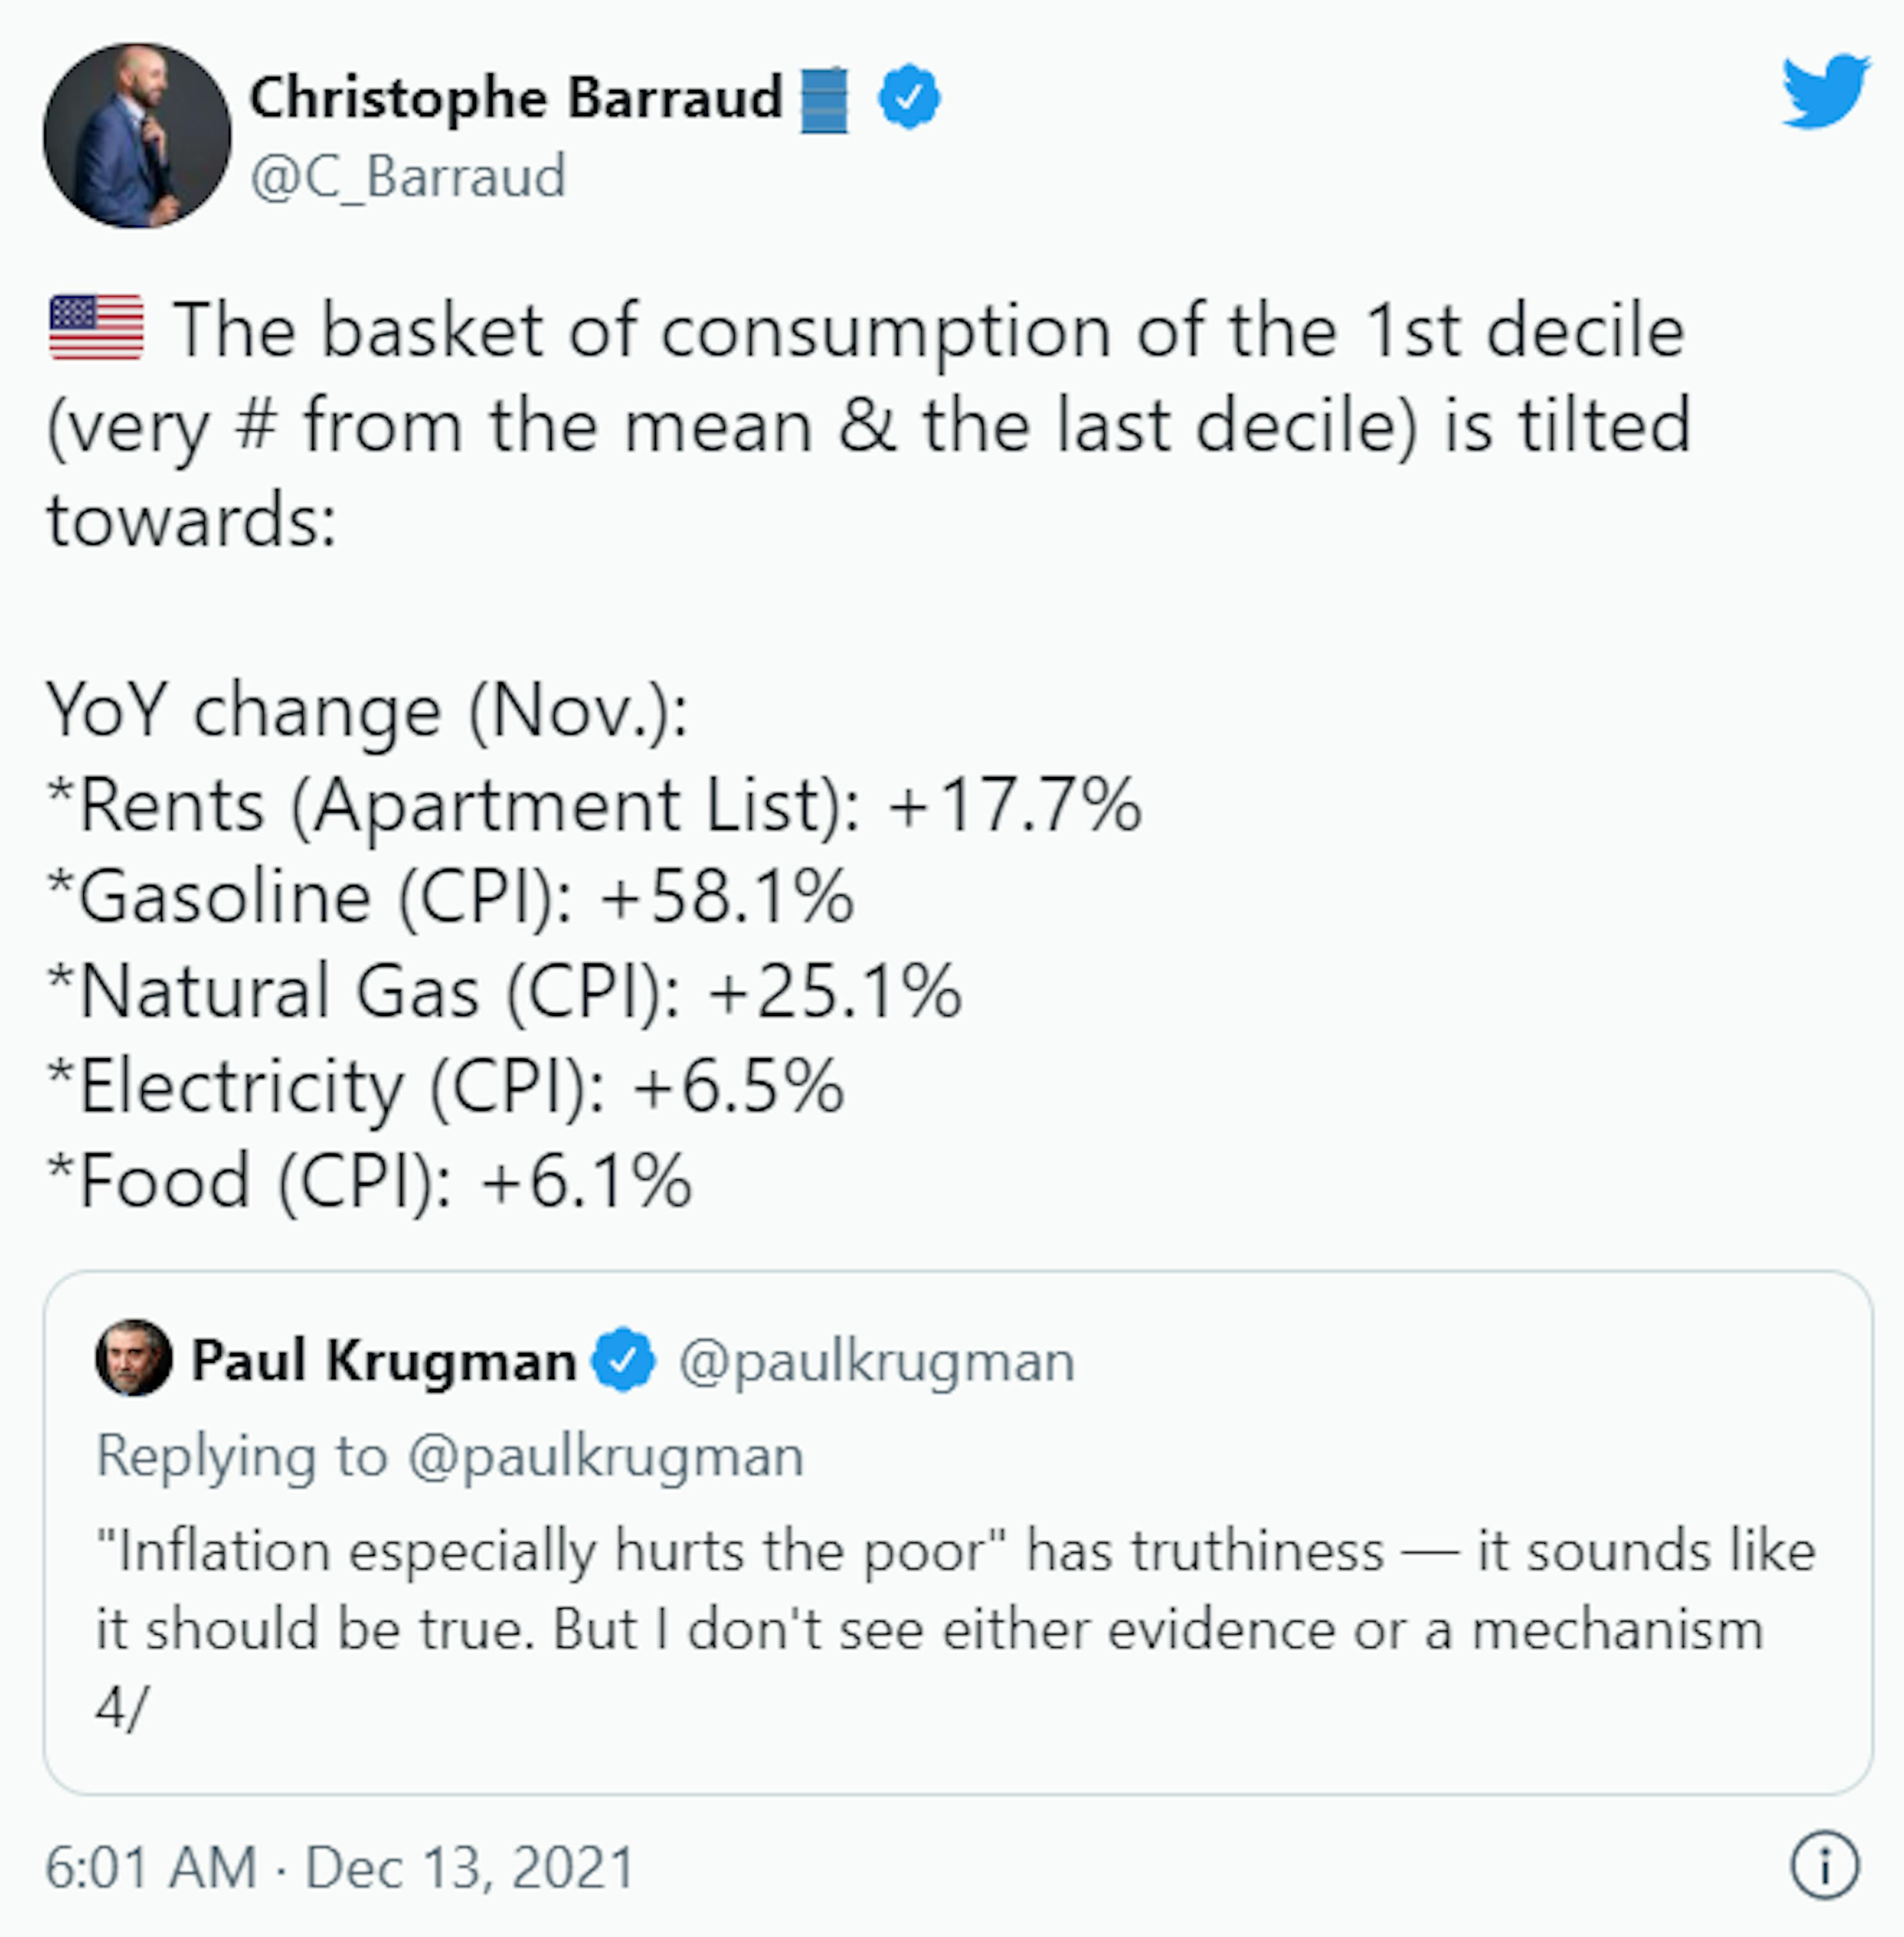Click the "Rents (Apartment List): +17.7%" line
The height and width of the screenshot is (1937, 1904).
click(x=594, y=805)
